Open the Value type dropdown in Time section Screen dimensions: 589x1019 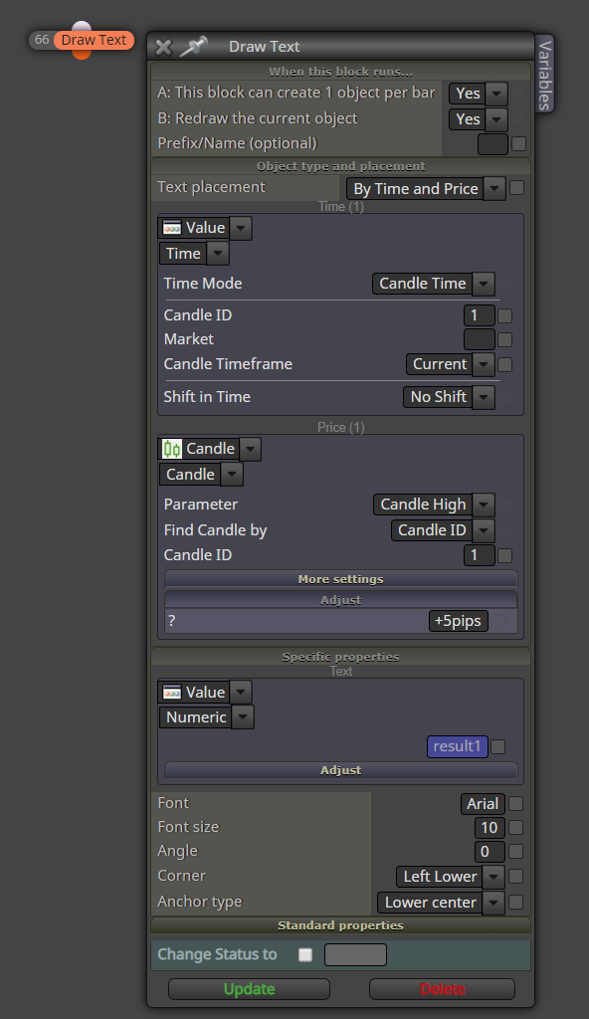[241, 228]
